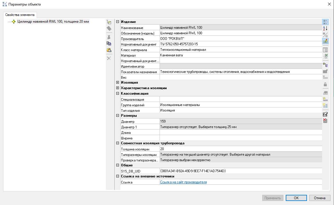Click the paste clipboard icon
Image resolution: width=334 pixels, height=205 pixels.
click(x=109, y=50)
